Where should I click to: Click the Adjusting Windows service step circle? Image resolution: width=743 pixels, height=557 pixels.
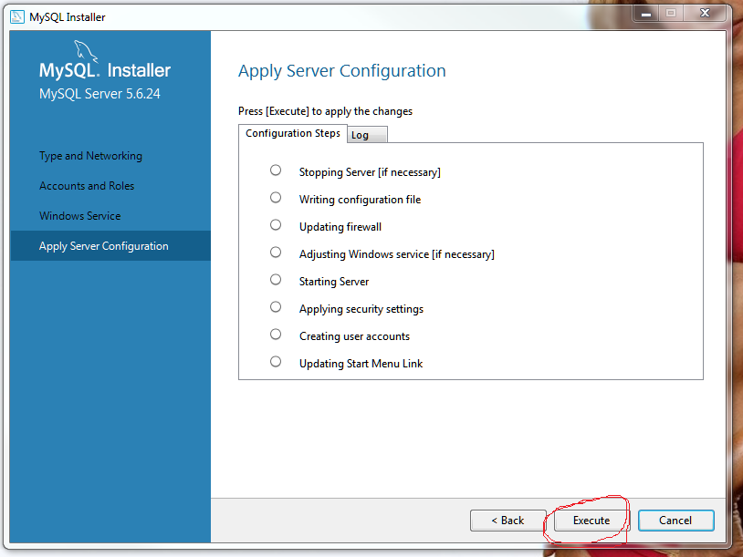coord(276,253)
